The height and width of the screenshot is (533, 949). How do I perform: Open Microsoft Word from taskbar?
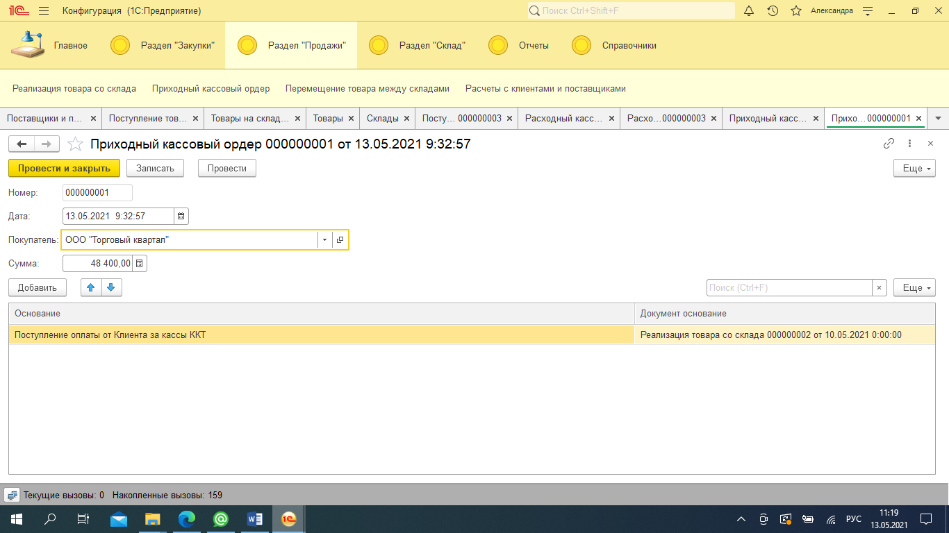click(x=254, y=518)
